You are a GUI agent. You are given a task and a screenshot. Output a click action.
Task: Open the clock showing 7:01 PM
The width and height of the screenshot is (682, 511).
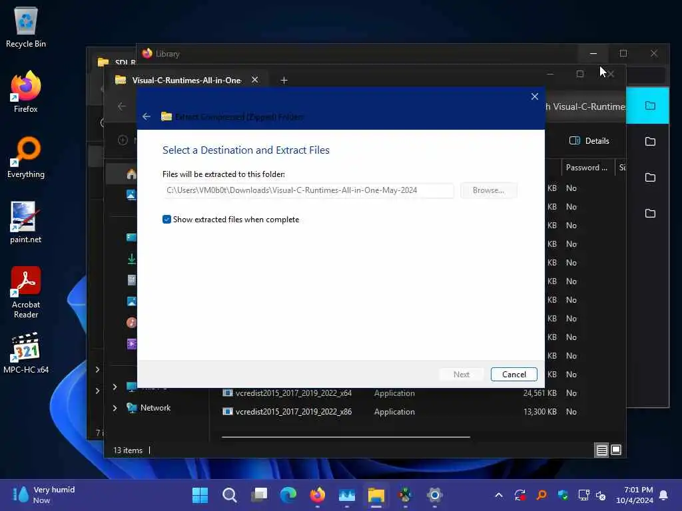pyautogui.click(x=635, y=495)
